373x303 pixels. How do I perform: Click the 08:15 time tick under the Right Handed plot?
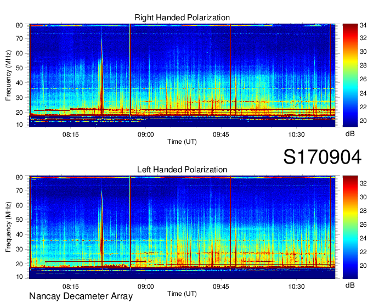(70, 134)
